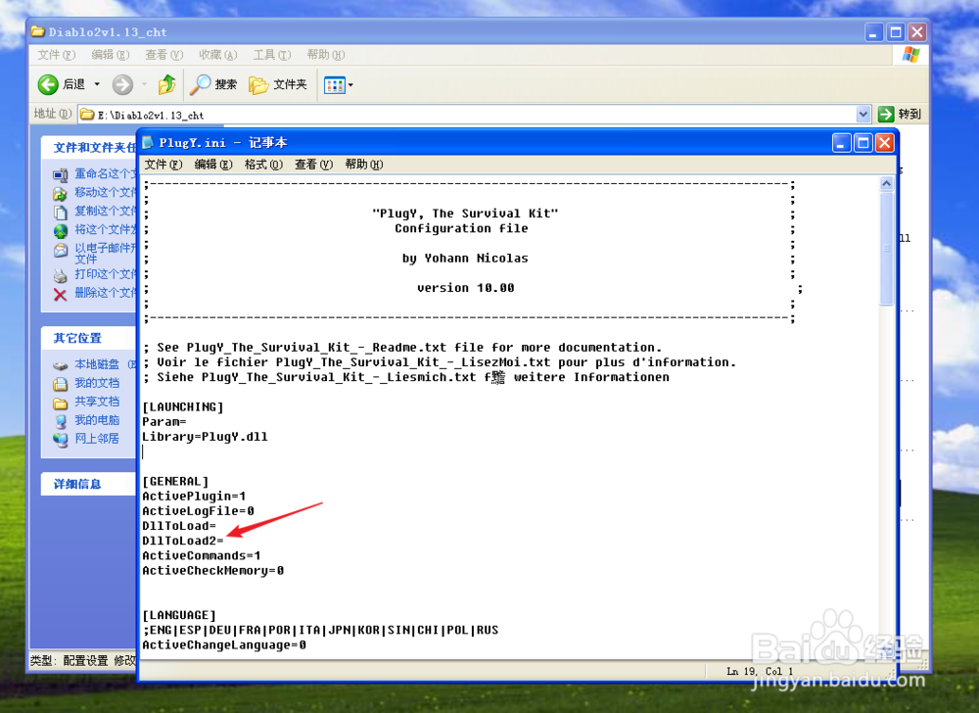Open Explorer Edit (编辑) menu
The height and width of the screenshot is (713, 979).
[x=111, y=55]
